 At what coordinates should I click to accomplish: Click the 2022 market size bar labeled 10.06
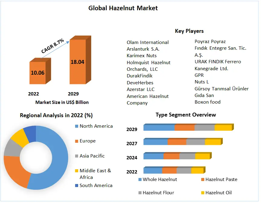click(x=37, y=73)
